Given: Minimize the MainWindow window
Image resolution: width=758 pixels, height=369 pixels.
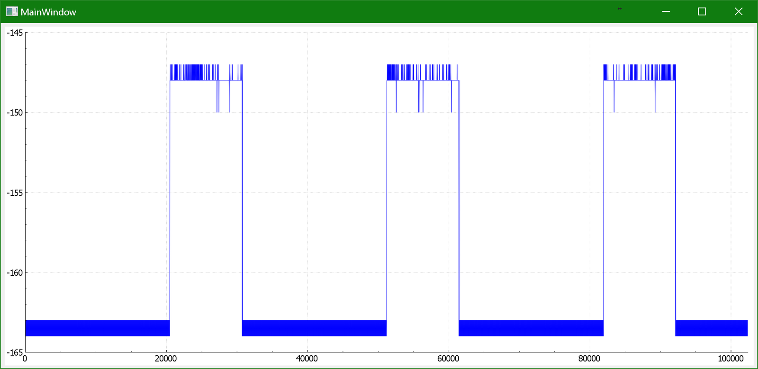Looking at the screenshot, I should click(x=666, y=11).
